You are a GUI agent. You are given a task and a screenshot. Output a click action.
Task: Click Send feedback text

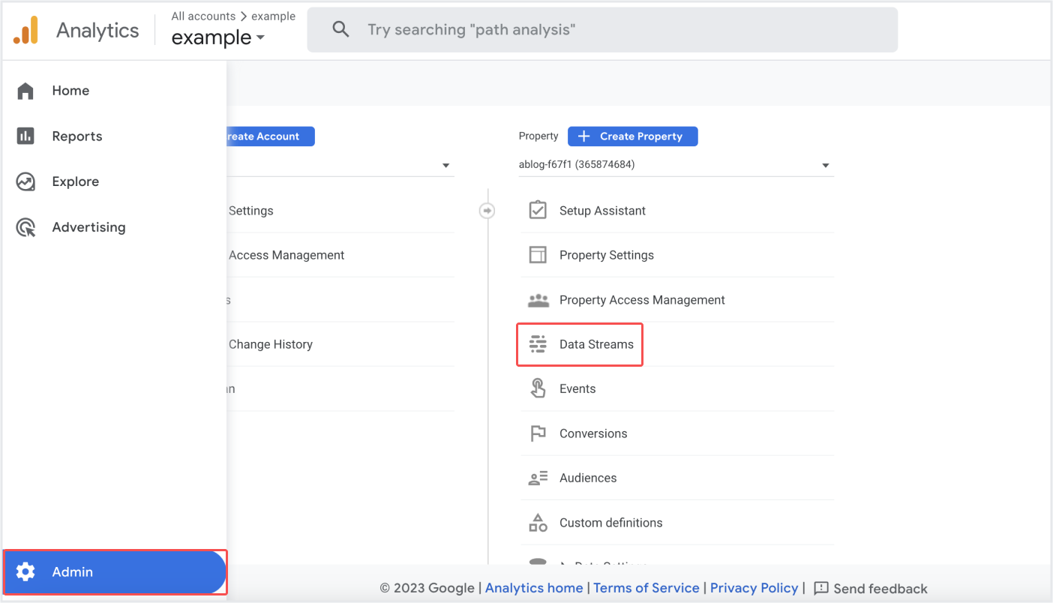(x=880, y=589)
